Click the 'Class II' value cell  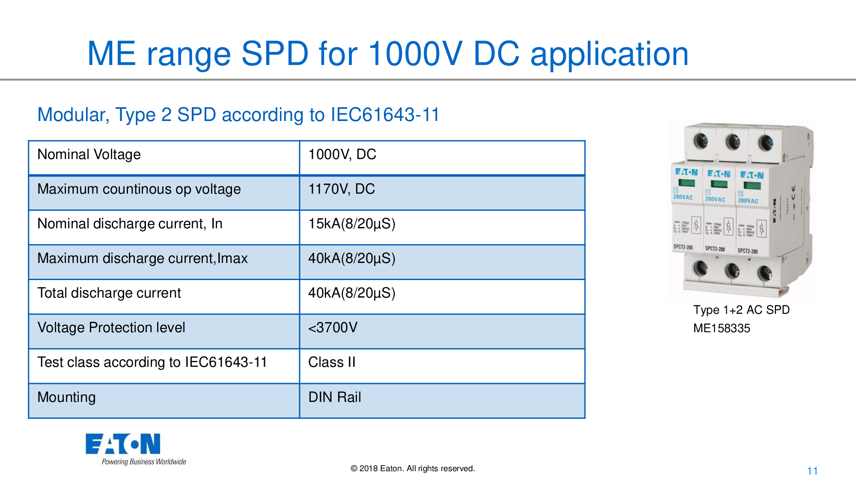tap(442, 366)
